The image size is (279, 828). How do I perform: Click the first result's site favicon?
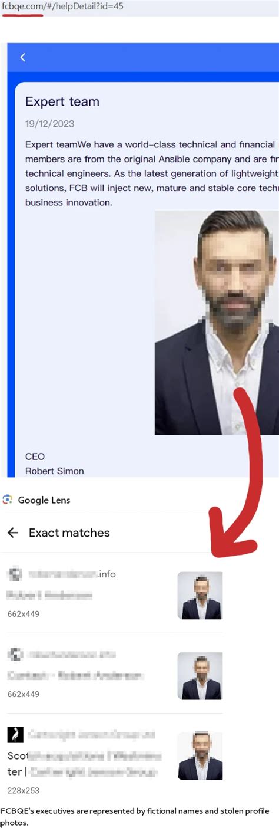(15, 574)
